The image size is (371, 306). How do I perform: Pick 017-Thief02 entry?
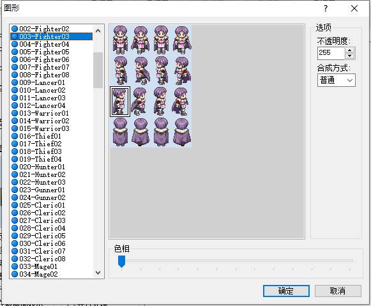52,144
